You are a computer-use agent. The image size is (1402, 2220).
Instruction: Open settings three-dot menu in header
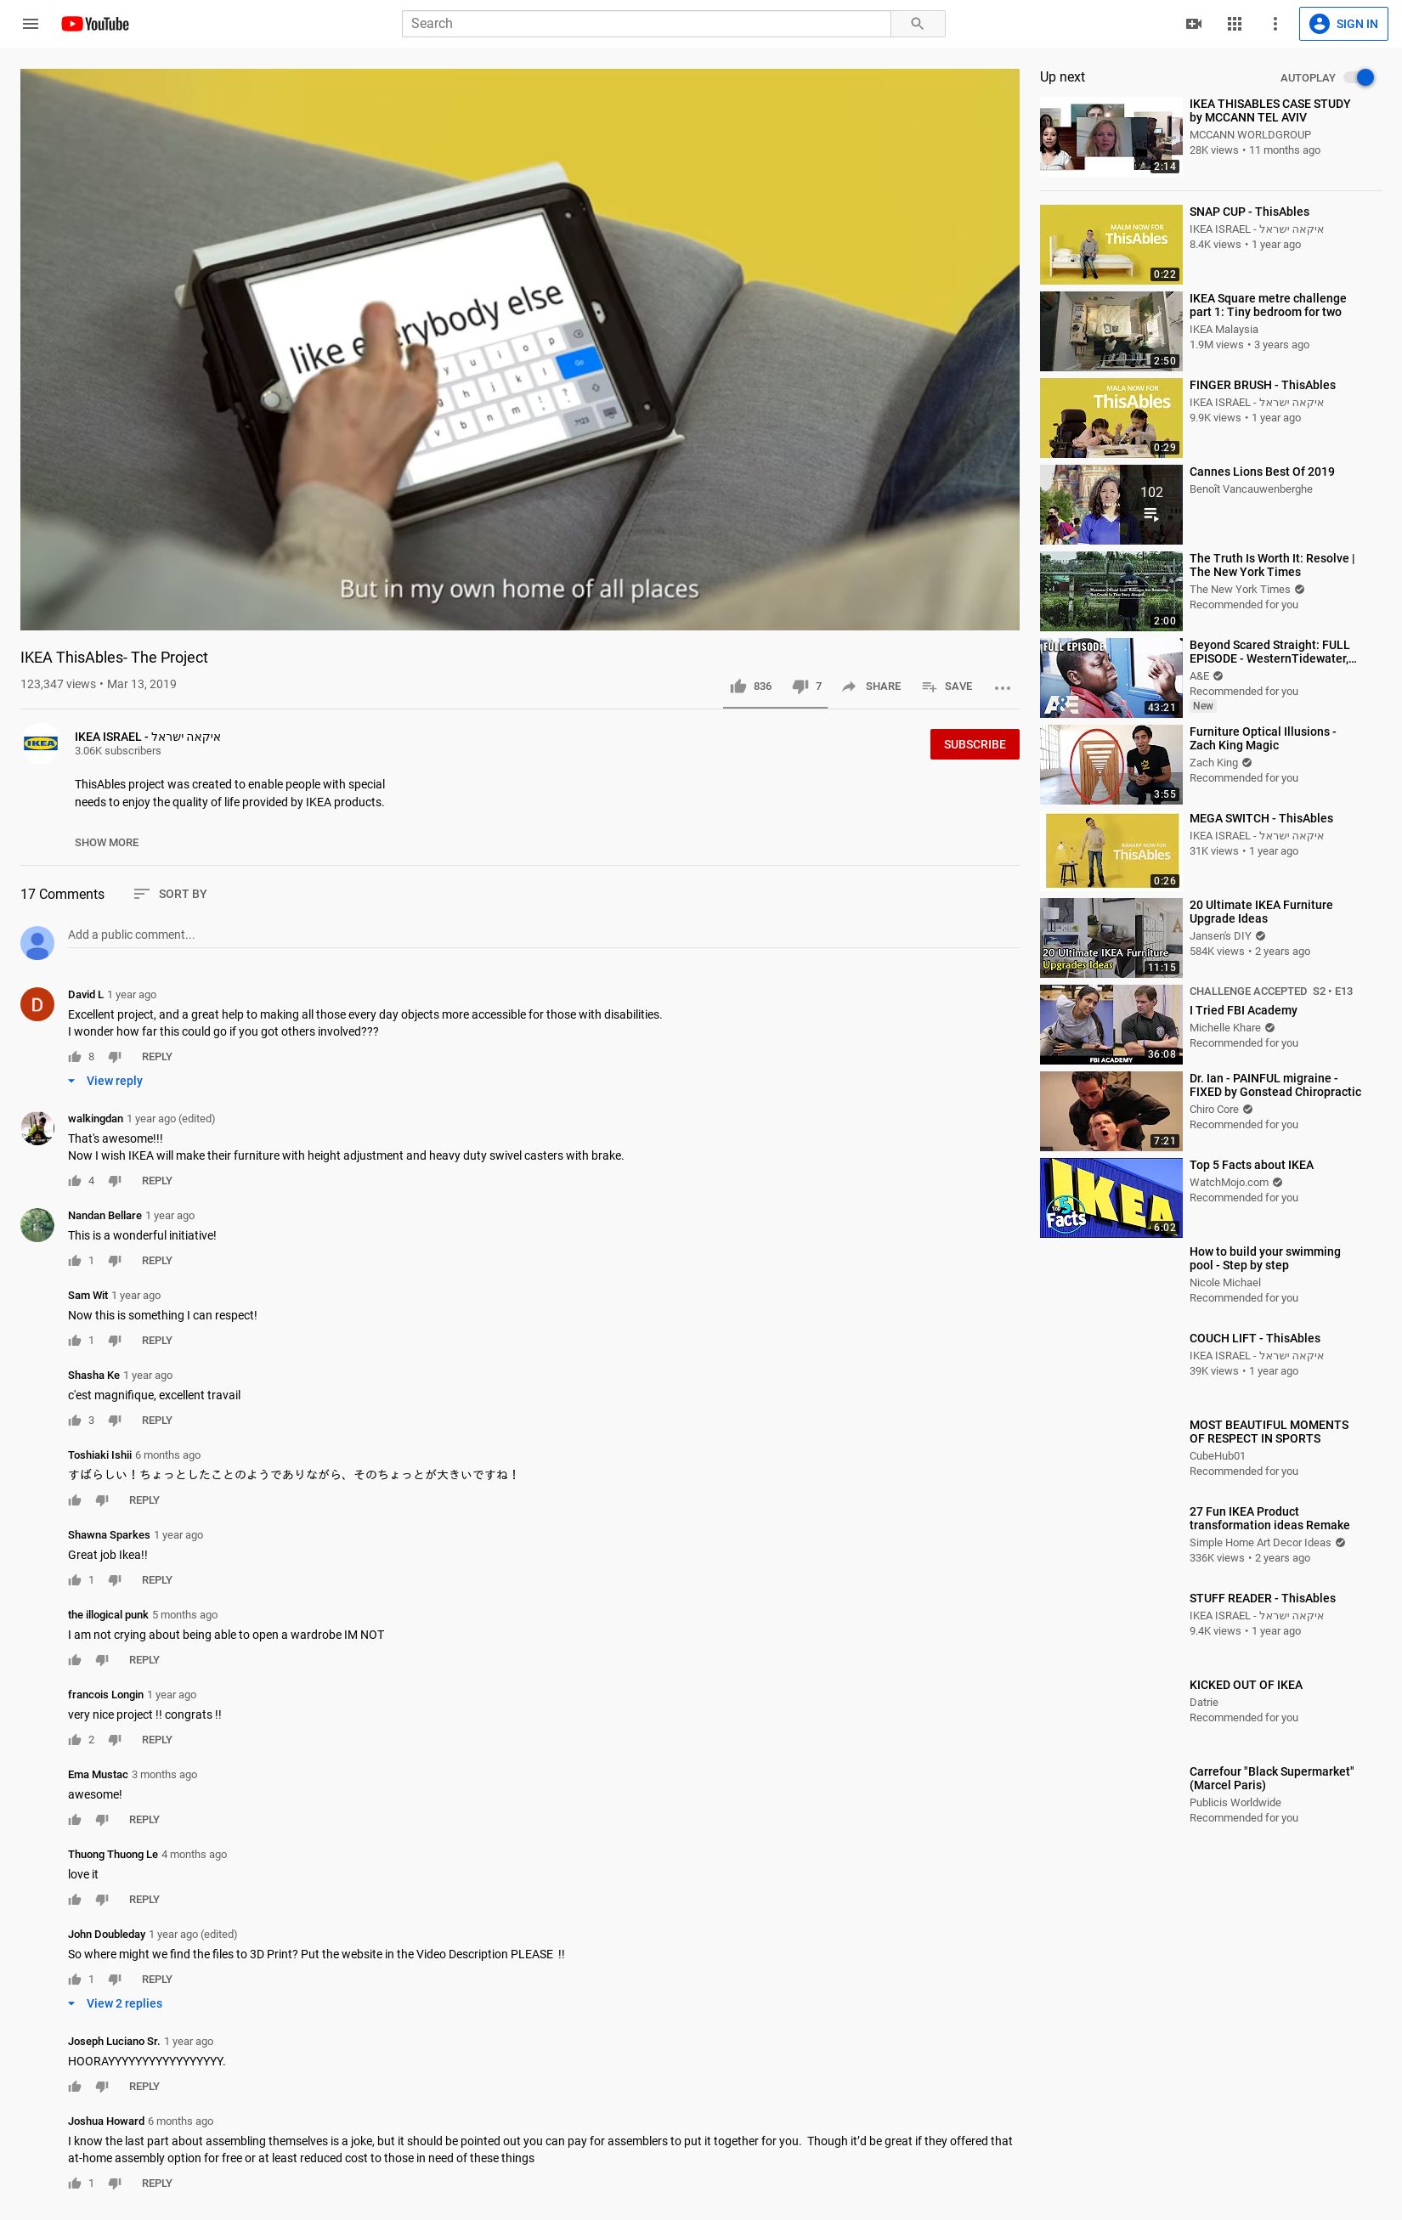[x=1275, y=24]
